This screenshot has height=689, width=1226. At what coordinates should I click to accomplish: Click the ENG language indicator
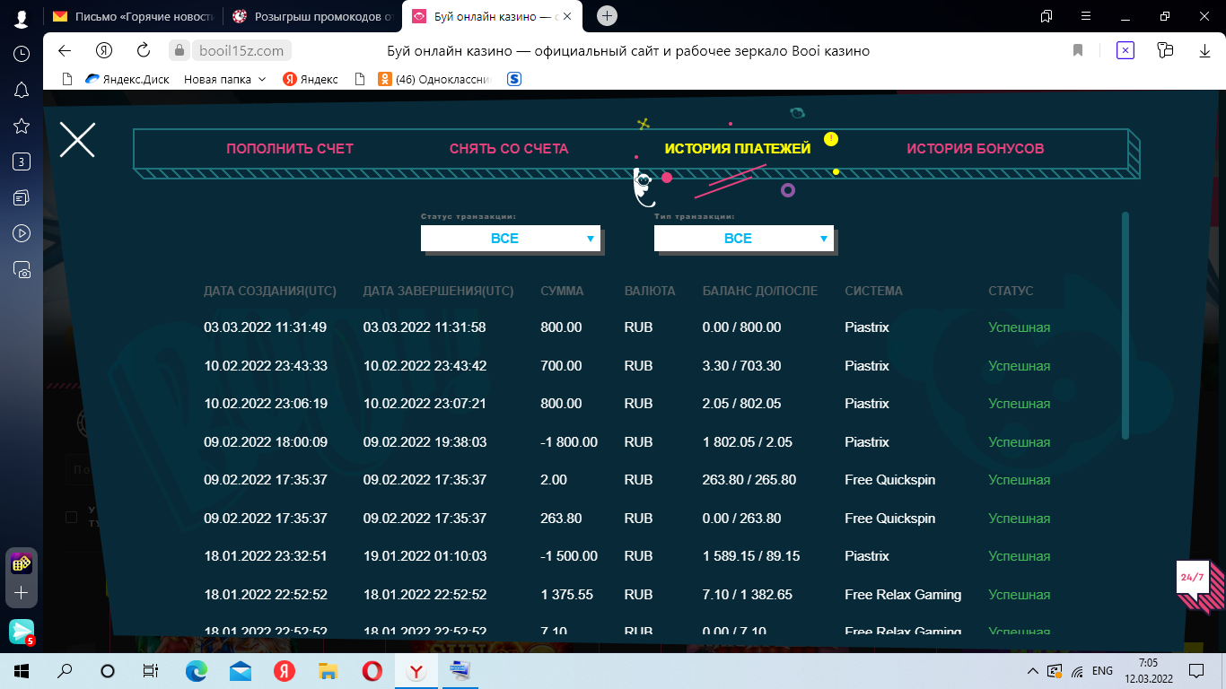pos(1102,671)
